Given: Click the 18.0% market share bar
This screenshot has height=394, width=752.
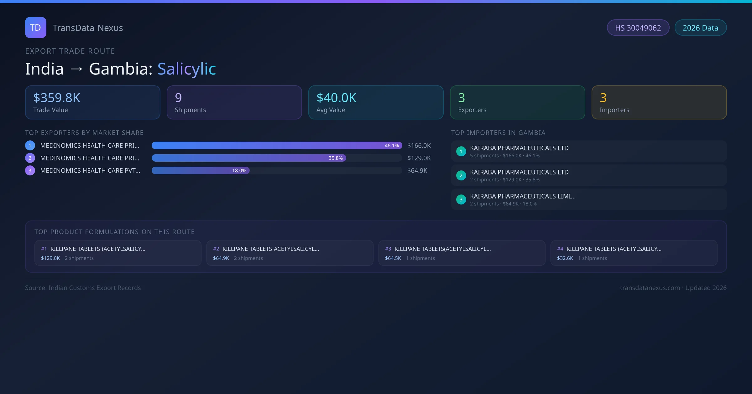Looking at the screenshot, I should (x=201, y=170).
